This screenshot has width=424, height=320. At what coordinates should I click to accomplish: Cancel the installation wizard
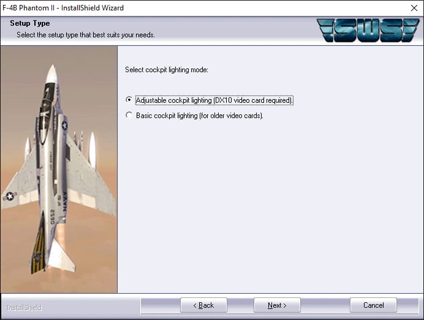[x=373, y=305]
